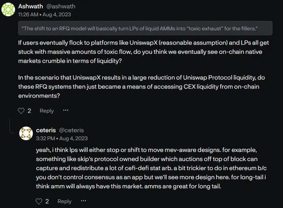View like count on ceteris's reply

click(x=47, y=201)
